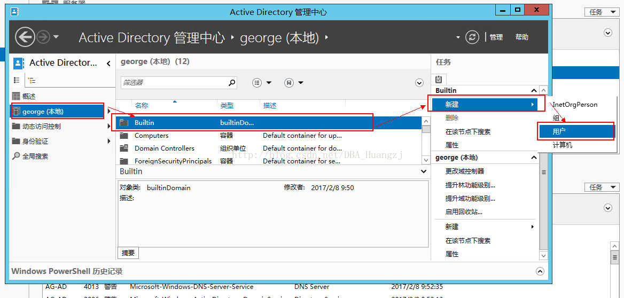Click the tasks clipboard icon

[439, 79]
